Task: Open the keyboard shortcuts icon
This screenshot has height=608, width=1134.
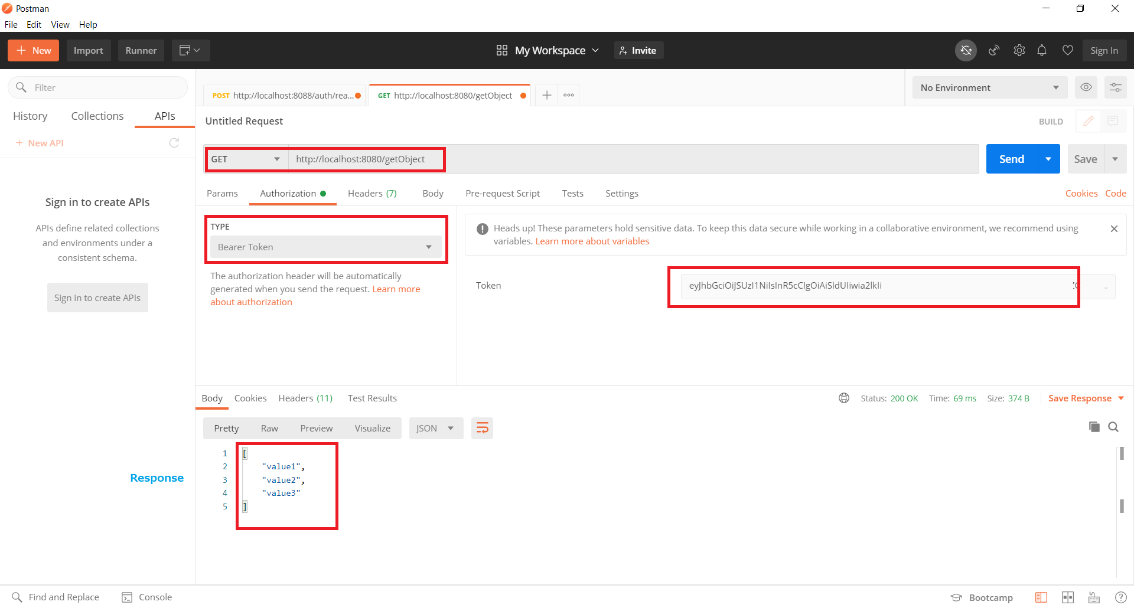Action: [1094, 598]
